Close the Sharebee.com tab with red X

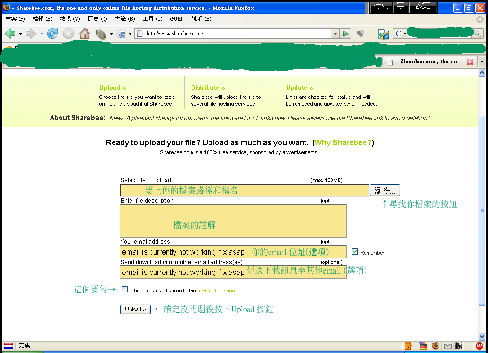pyautogui.click(x=470, y=62)
